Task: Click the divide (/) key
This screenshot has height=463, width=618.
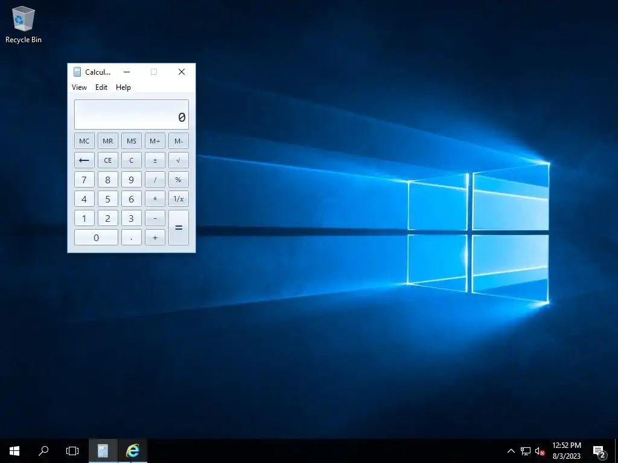Action: pyautogui.click(x=155, y=180)
